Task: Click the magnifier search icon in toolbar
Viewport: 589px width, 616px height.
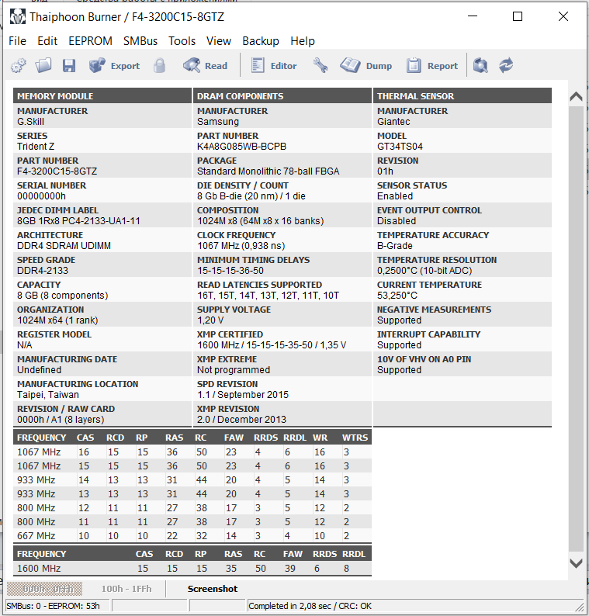Action: click(x=480, y=66)
